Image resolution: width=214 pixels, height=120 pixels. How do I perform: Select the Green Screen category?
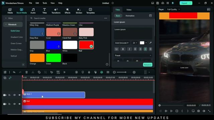click(16, 43)
